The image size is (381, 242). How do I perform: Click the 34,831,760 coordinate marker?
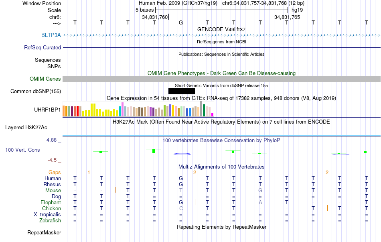tap(155, 17)
